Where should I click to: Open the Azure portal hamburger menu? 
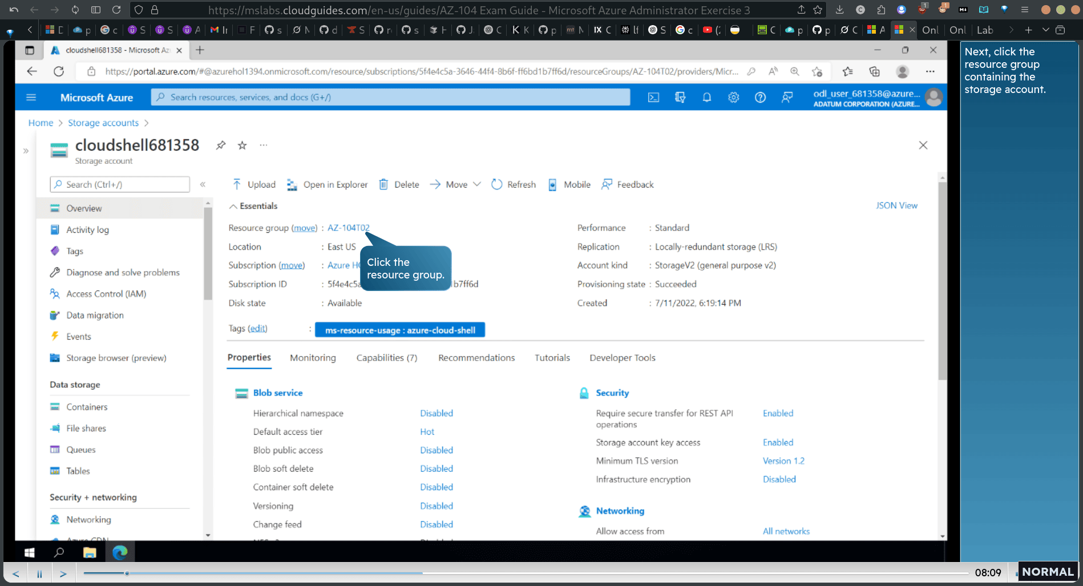[31, 98]
